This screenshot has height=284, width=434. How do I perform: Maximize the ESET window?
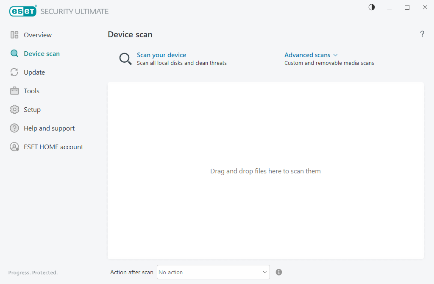(x=407, y=8)
